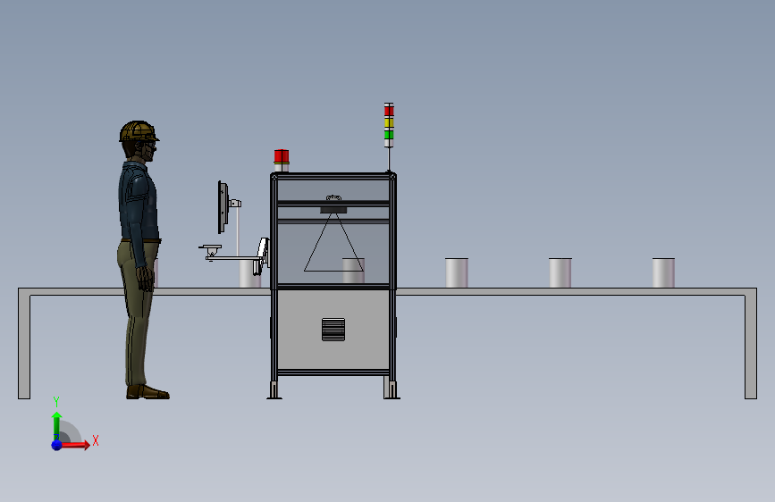Select the machine's right leveling foot
The width and height of the screenshot is (775, 502).
pyautogui.click(x=392, y=389)
